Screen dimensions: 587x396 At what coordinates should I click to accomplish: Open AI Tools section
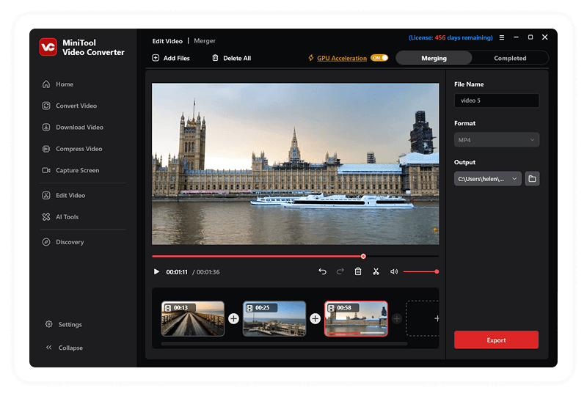[x=60, y=217]
